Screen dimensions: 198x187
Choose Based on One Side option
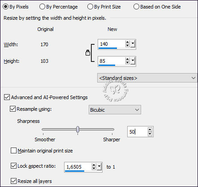point(157,7)
